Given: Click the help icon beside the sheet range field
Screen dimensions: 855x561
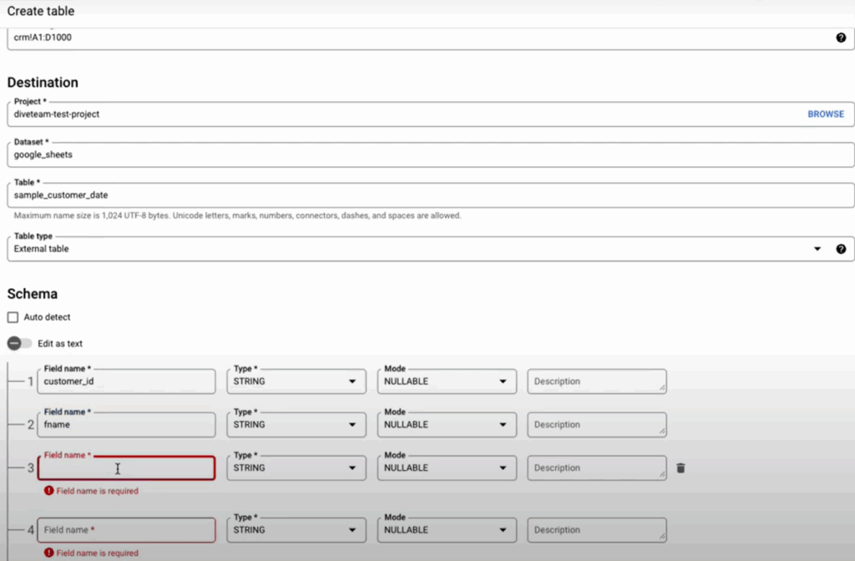Looking at the screenshot, I should (x=841, y=38).
